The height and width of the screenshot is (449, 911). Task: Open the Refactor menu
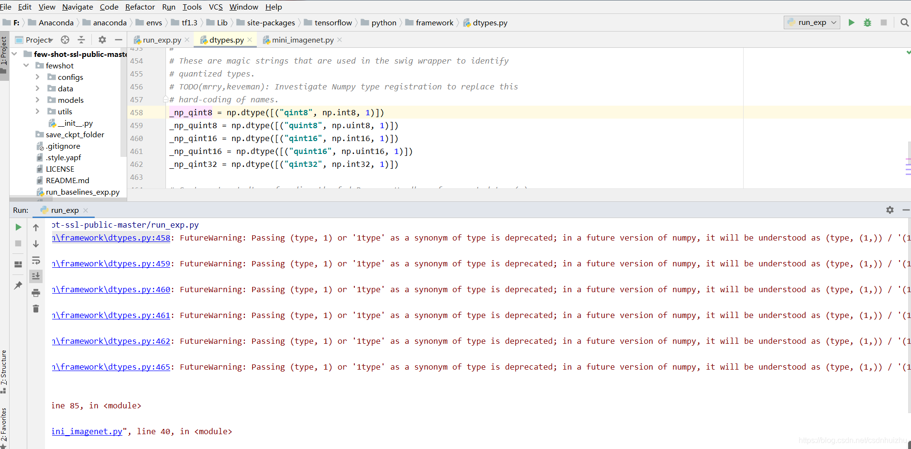click(x=140, y=7)
